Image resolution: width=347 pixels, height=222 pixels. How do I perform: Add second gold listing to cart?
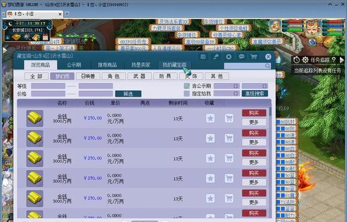[x=229, y=138]
